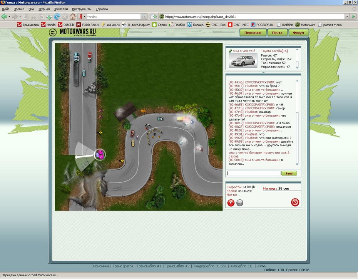Click the car info panel scrollbar thumb
358x279 pixels.
[297, 64]
